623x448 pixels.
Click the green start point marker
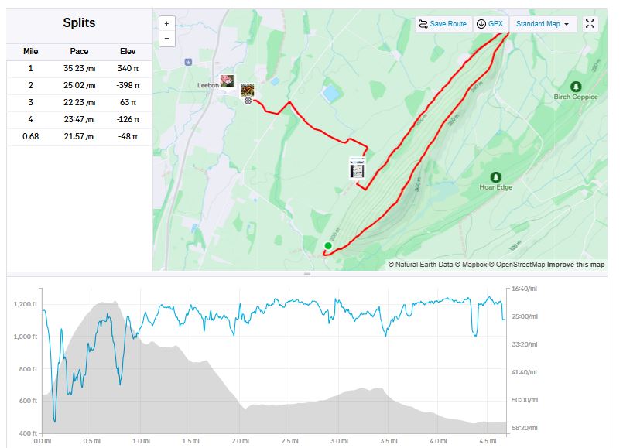(328, 246)
